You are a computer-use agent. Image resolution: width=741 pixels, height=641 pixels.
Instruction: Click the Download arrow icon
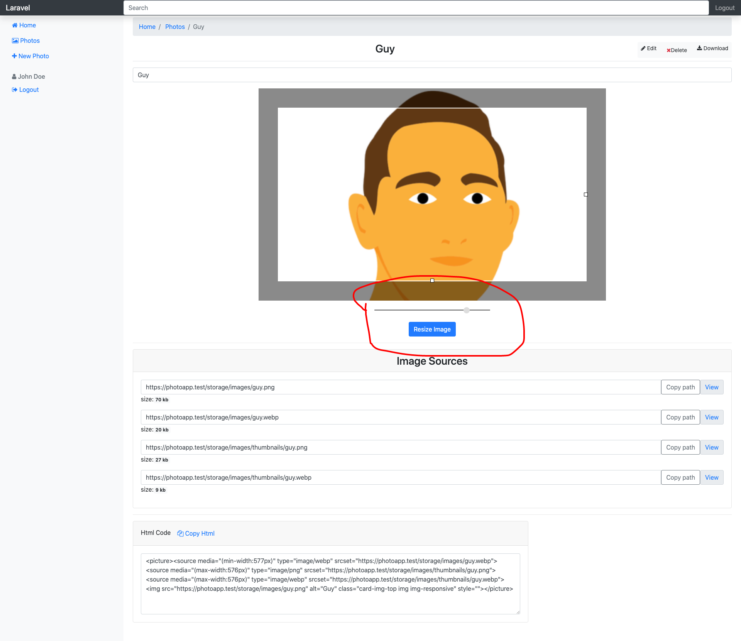coord(699,48)
